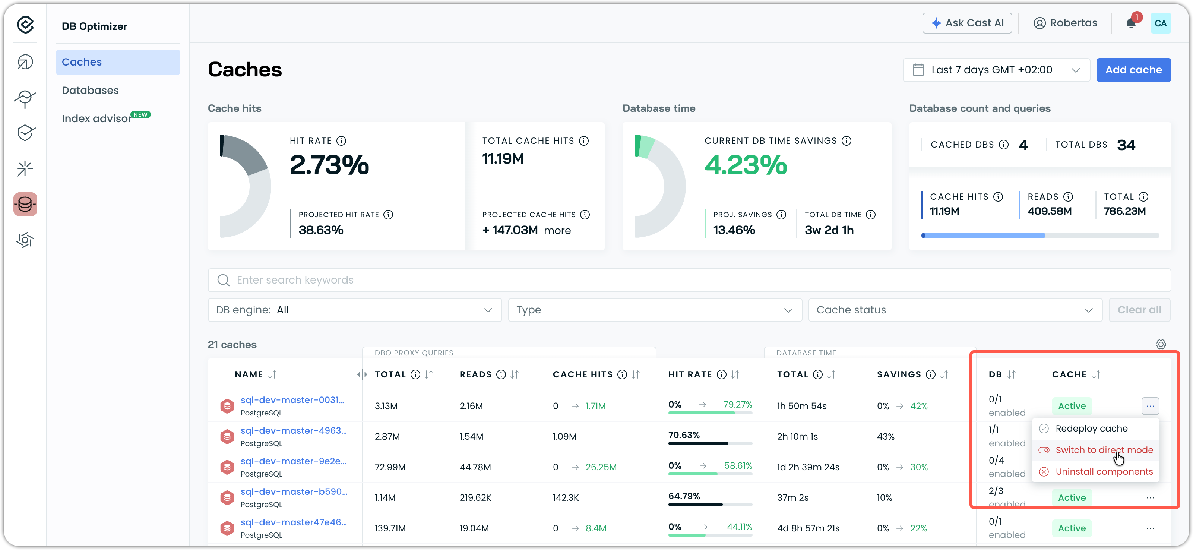Viewport: 1193px width, 550px height.
Task: Choose Redeploy cache from context menu
Action: point(1091,429)
